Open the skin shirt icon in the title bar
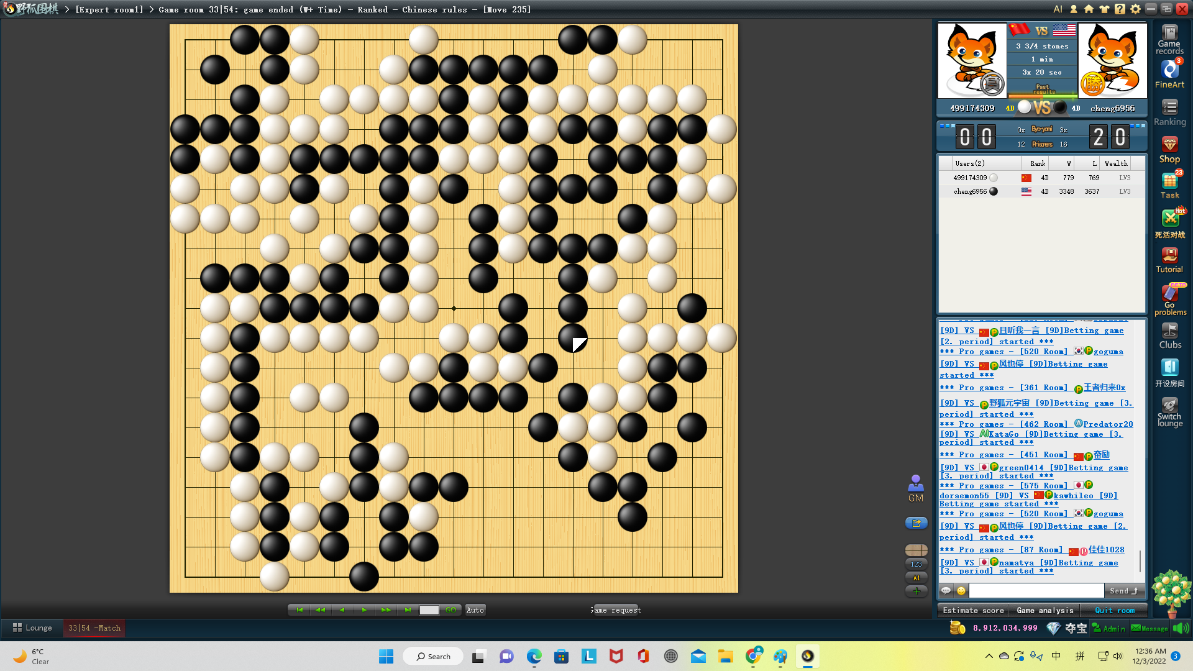 coord(1104,9)
